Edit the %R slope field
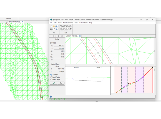 (x=59, y=57)
